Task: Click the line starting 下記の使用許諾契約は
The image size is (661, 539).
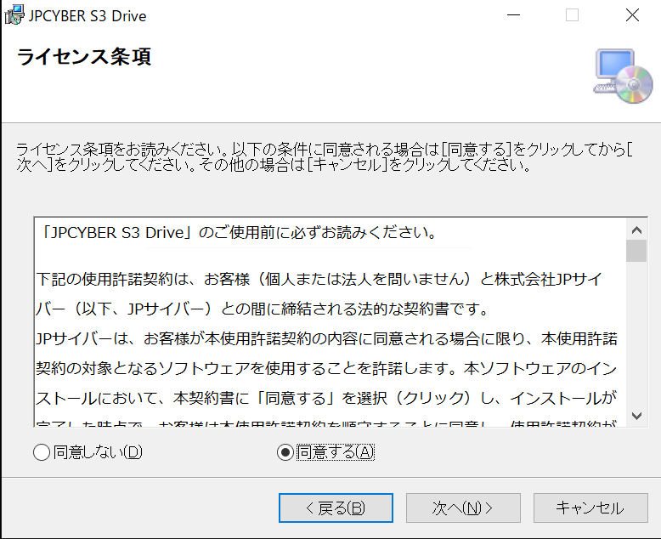Action: coord(319,279)
